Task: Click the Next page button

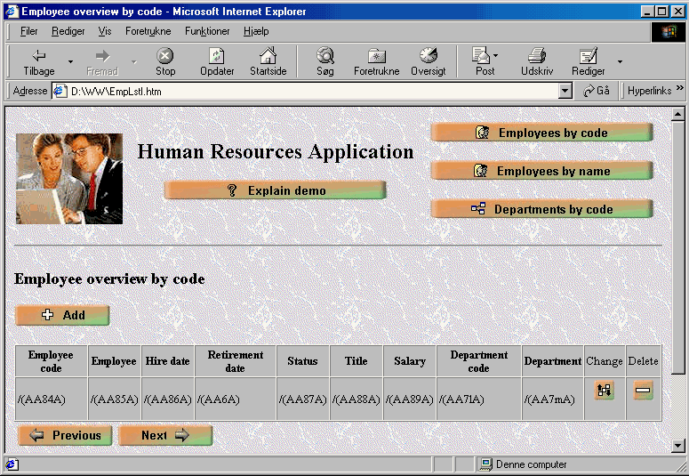Action: tap(165, 435)
